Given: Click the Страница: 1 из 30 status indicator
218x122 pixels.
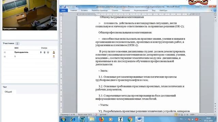Looking at the screenshot, I should pos(67,115).
